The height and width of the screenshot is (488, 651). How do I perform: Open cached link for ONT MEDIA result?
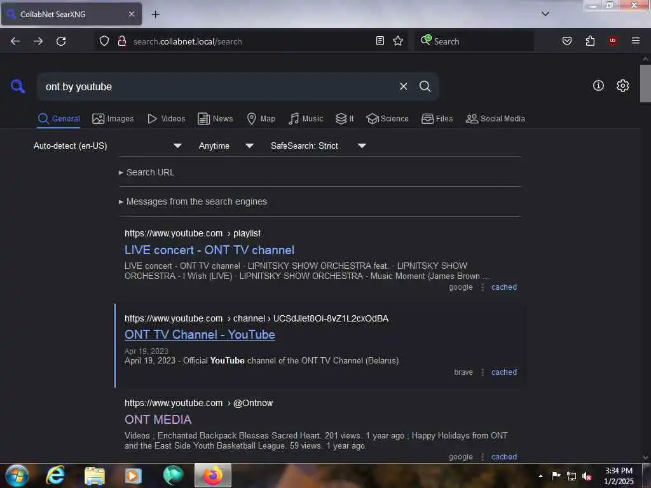pos(504,457)
